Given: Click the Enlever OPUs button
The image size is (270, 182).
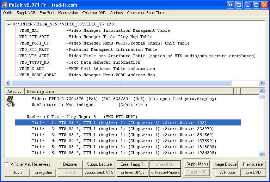Looking at the screenshot, I should pos(132,173).
